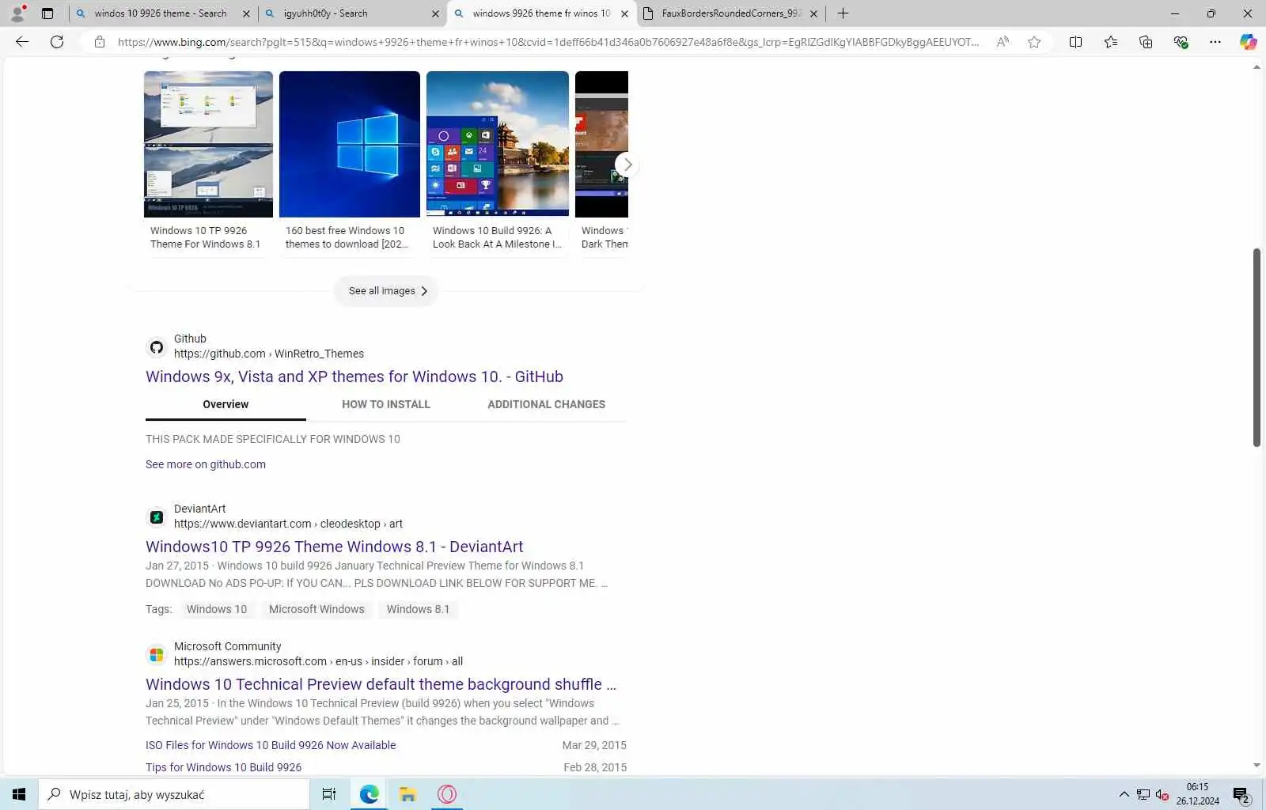This screenshot has height=810, width=1266.
Task: Open Settings and more ellipsis menu
Action: click(1215, 42)
